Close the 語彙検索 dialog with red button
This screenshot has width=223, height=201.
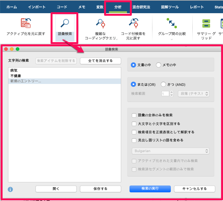[x=6, y=49]
